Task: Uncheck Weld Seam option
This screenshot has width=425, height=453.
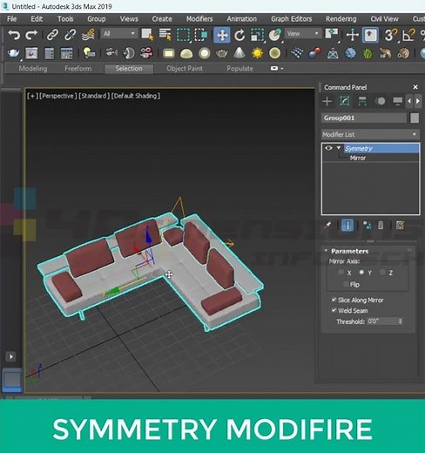Action: click(x=334, y=310)
